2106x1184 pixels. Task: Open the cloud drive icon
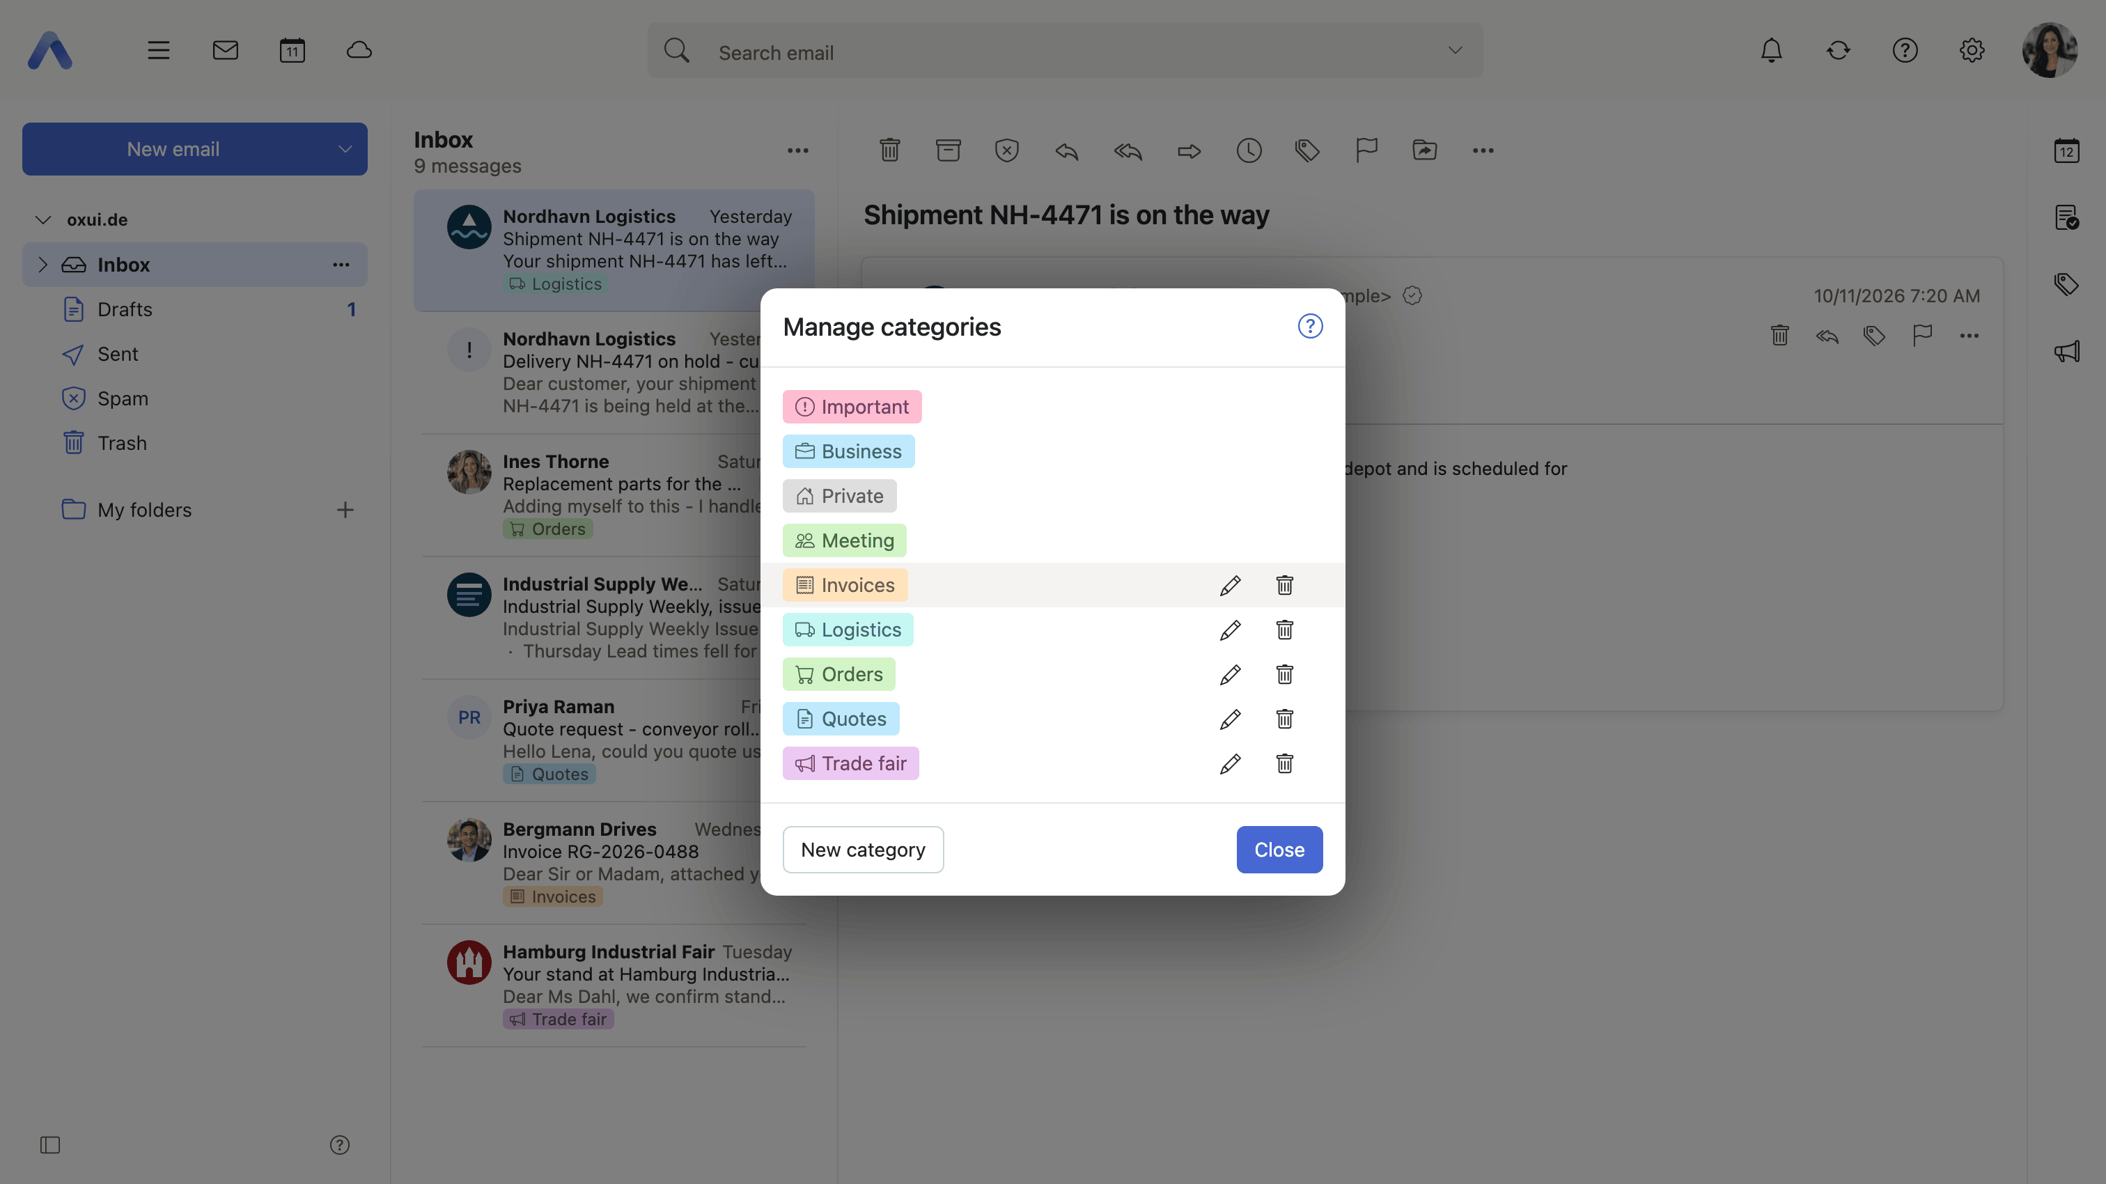pos(359,51)
